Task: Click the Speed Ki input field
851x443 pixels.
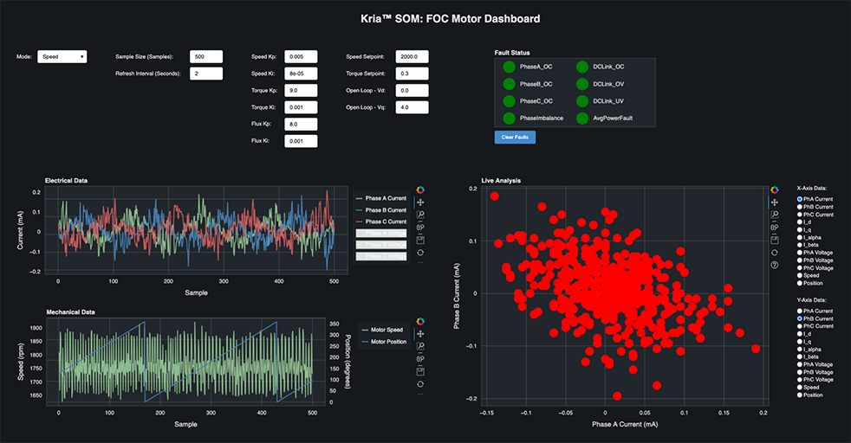Action: (301, 74)
